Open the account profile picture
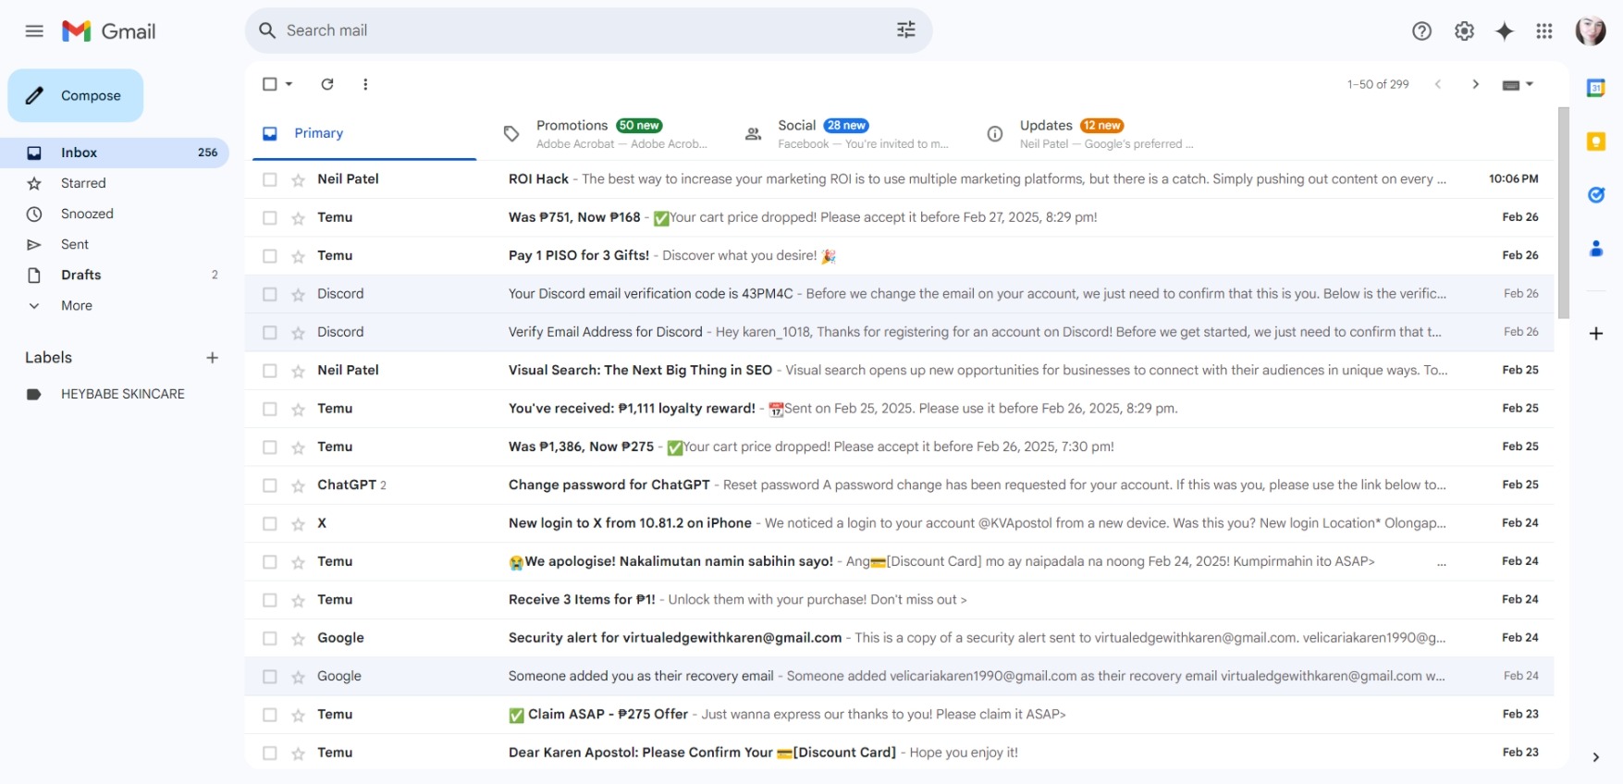The height and width of the screenshot is (784, 1623). 1591,31
